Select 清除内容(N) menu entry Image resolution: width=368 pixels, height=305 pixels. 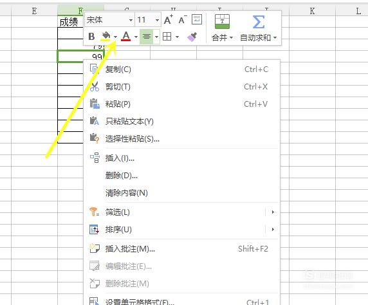coord(182,193)
